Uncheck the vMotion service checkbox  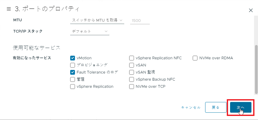point(73,58)
